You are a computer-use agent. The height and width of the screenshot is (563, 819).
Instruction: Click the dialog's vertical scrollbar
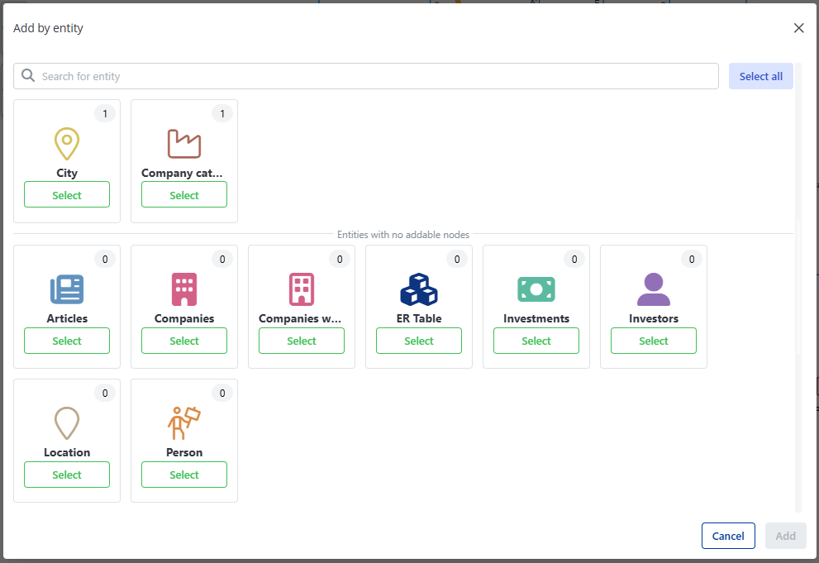point(798,288)
